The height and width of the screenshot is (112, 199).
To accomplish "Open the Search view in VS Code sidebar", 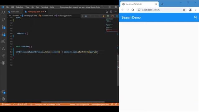I will click(x=3, y=19).
